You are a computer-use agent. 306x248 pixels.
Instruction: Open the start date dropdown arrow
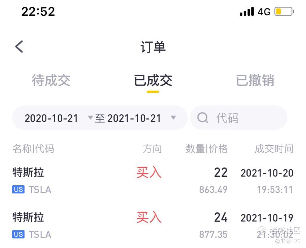(x=90, y=117)
